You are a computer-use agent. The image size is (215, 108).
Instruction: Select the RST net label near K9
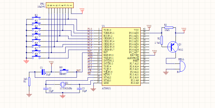[x=79, y=70]
